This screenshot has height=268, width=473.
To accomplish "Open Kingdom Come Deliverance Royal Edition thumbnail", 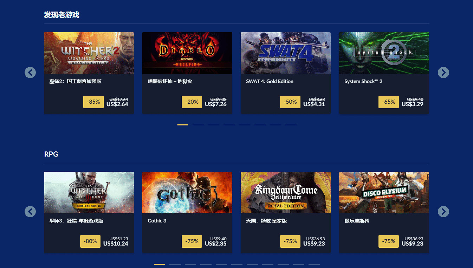I will tap(286, 192).
